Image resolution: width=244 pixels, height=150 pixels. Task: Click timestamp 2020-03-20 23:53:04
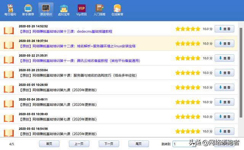pyautogui.click(x=33, y=70)
